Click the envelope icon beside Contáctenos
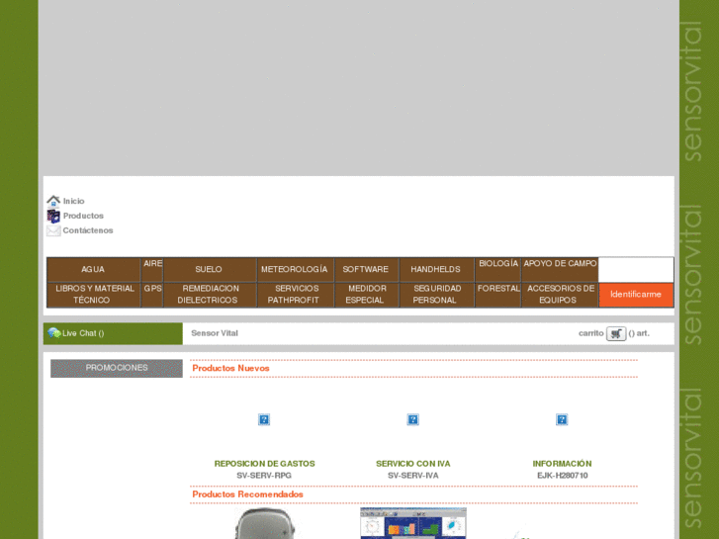 coord(53,230)
